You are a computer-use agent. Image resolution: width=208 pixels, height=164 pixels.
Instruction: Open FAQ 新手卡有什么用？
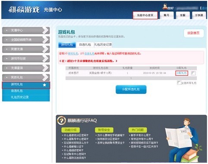pyautogui.click(x=141, y=135)
